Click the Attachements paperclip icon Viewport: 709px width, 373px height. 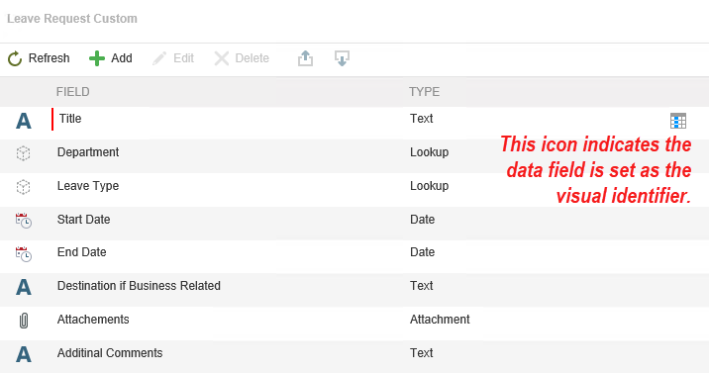24,321
